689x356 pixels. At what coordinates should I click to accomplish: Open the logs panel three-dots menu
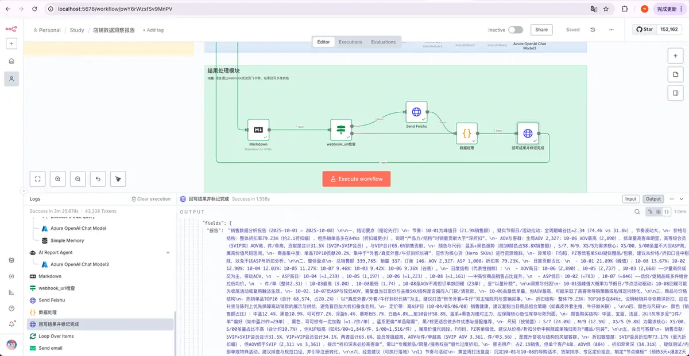(672, 199)
